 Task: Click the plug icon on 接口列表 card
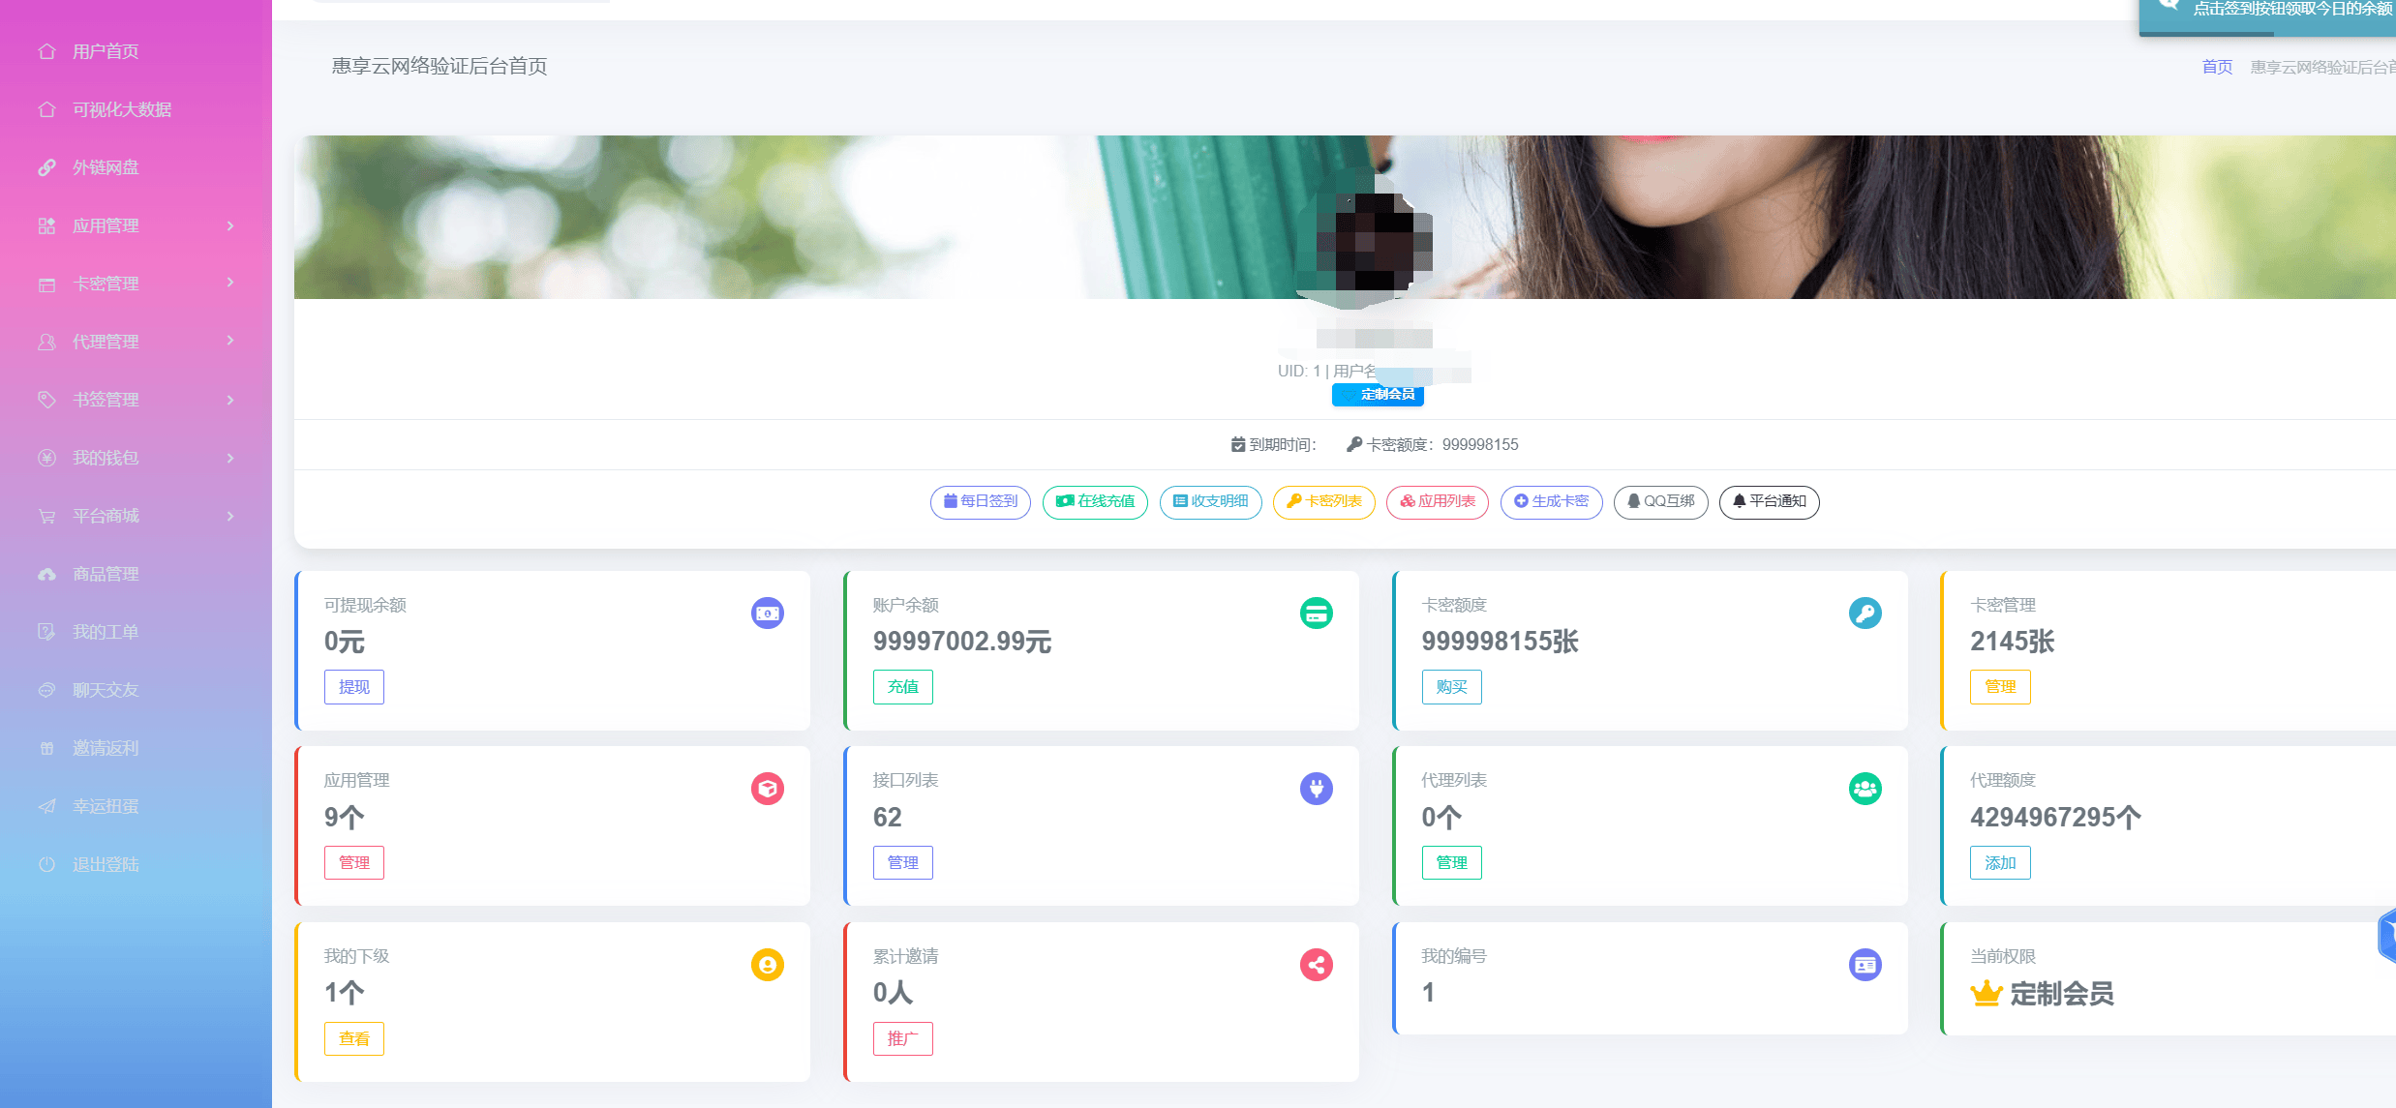[x=1316, y=789]
